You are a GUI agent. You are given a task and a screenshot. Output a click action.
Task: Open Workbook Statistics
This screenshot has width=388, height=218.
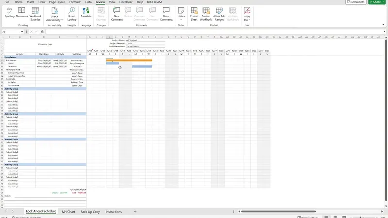click(x=35, y=14)
